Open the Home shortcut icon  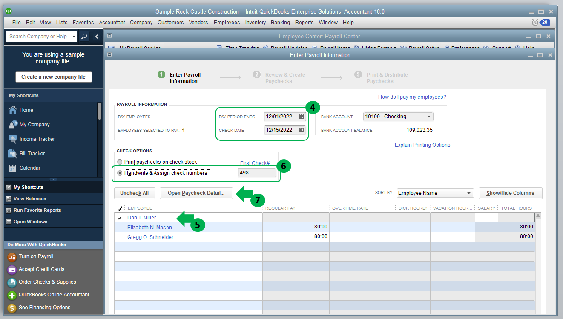pos(12,110)
